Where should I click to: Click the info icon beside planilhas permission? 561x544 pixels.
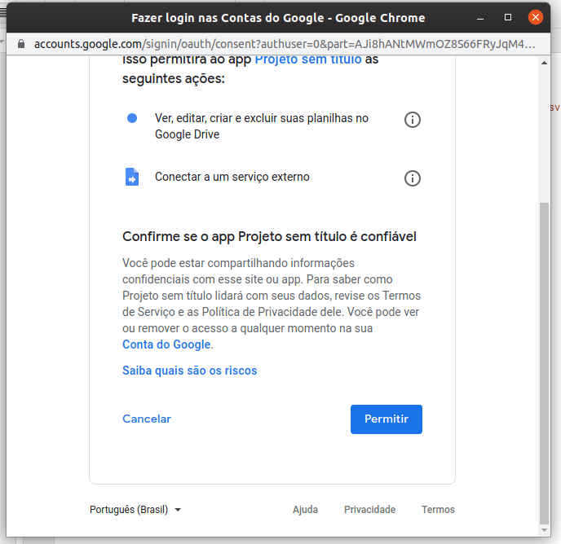[x=412, y=120]
